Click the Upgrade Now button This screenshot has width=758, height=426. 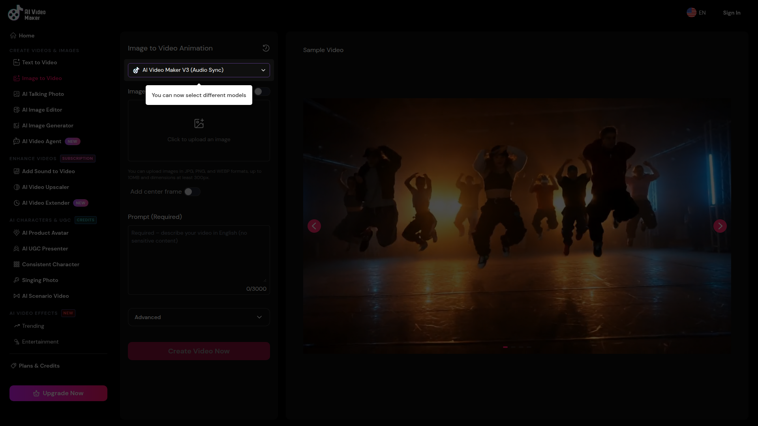click(58, 393)
